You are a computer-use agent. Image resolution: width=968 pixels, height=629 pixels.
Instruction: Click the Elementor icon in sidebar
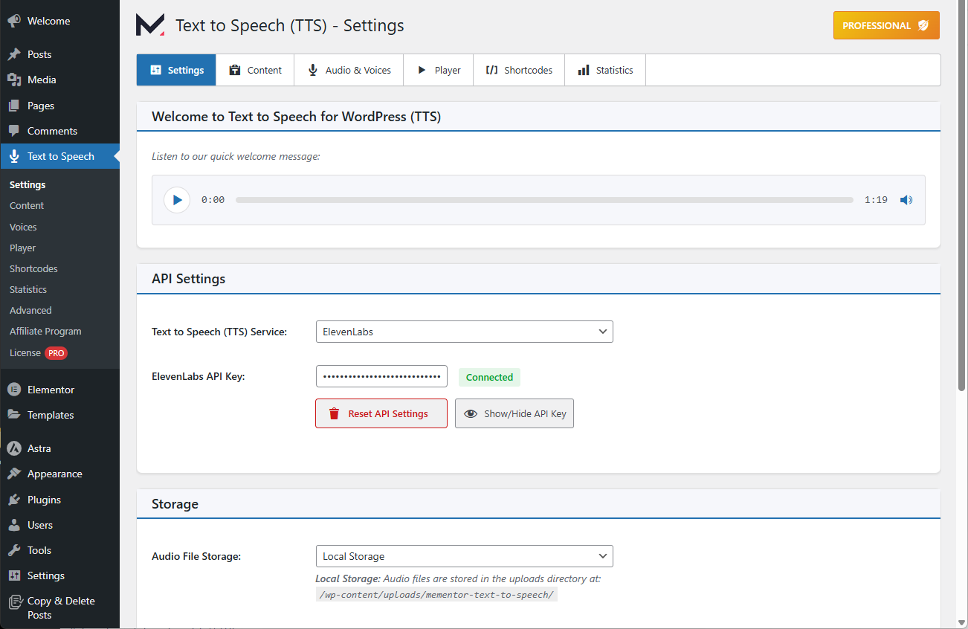[13, 390]
